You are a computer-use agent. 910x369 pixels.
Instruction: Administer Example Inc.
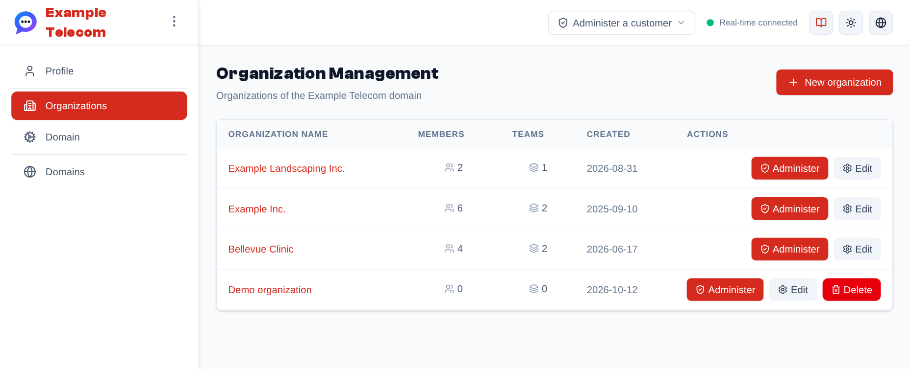coord(789,209)
